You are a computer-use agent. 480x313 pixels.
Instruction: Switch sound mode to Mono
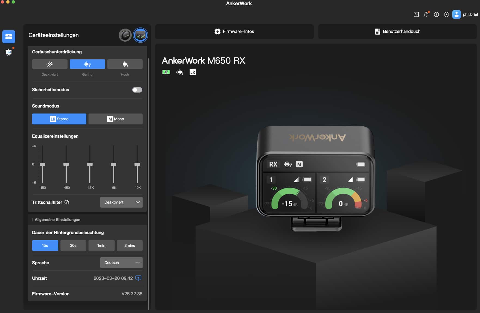pos(115,119)
